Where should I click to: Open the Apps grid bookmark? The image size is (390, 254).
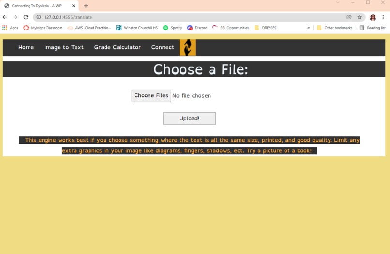tap(10, 28)
